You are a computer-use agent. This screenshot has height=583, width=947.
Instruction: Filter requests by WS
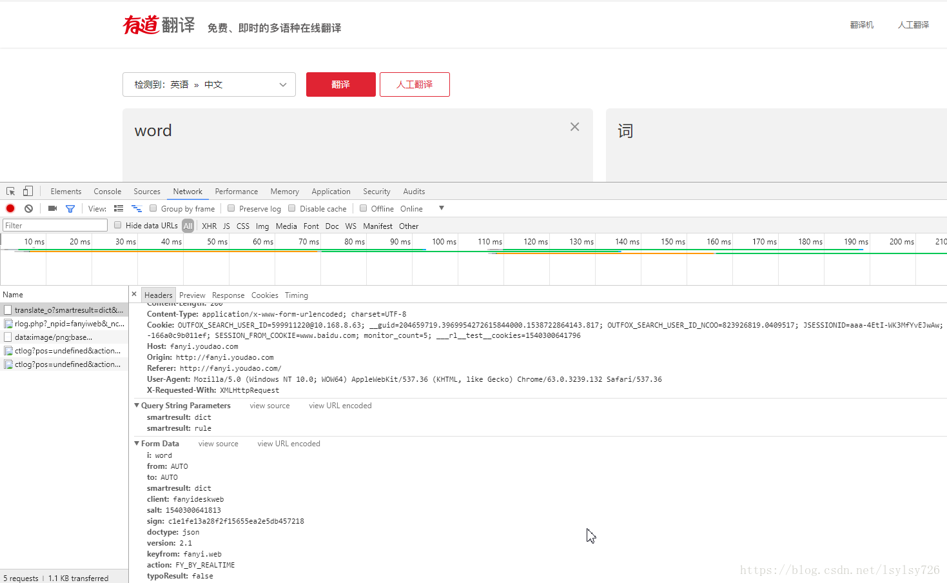[351, 226]
